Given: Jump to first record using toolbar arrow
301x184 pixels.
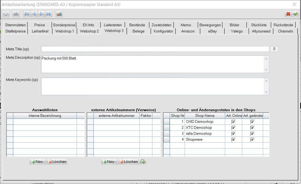Looking at the screenshot, I should 27,14.
